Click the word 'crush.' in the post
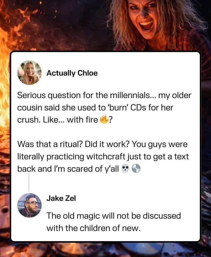 pos(29,120)
